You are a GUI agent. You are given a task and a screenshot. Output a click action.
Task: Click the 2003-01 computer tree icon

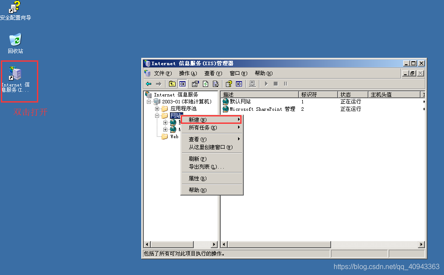click(x=157, y=101)
